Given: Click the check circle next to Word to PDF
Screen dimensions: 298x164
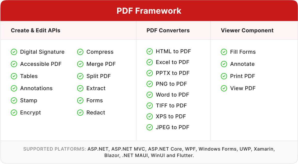Looking at the screenshot, I should pyautogui.click(x=150, y=95).
